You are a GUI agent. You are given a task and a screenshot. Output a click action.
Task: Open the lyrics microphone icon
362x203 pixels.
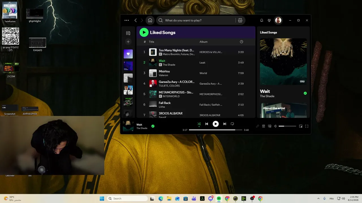pos(257,126)
